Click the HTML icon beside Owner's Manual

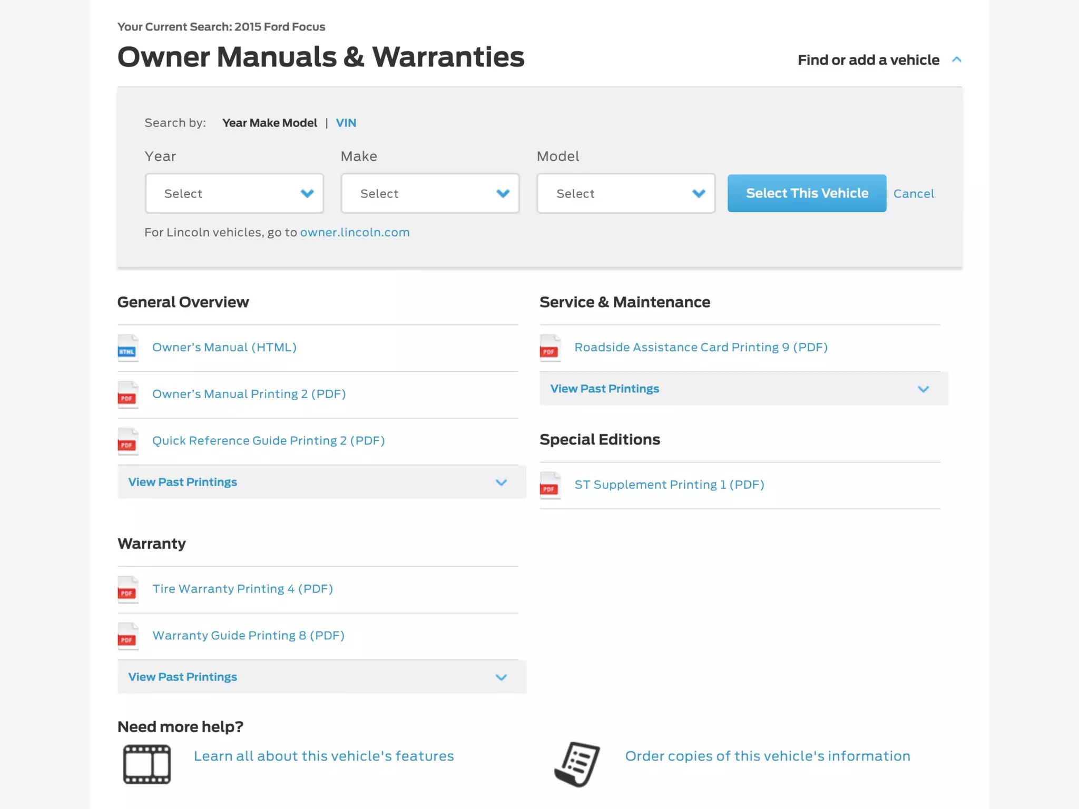[x=127, y=348]
